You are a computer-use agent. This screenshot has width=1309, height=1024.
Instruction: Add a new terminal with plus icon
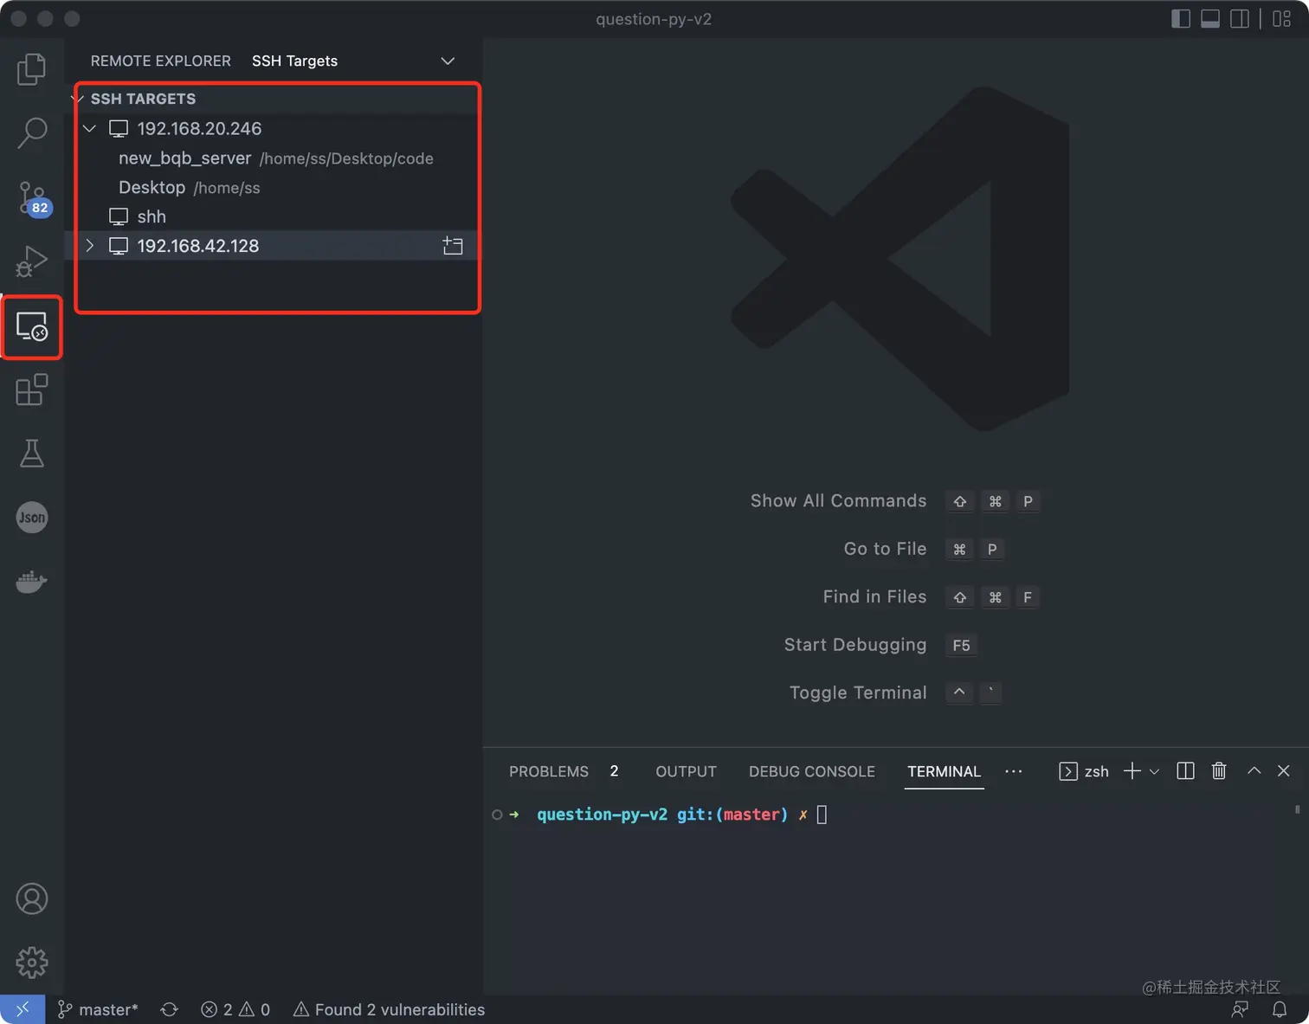(1132, 771)
